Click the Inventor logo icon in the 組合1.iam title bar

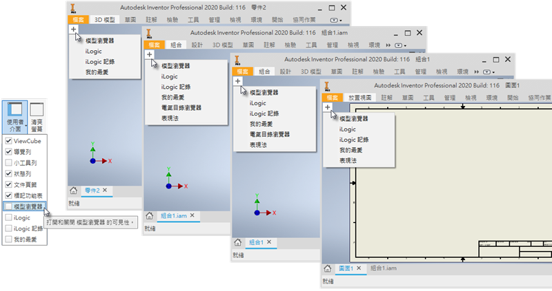[149, 34]
